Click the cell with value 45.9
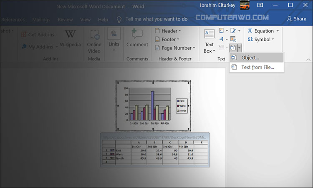This screenshot has width=313, height=188. coord(139,158)
